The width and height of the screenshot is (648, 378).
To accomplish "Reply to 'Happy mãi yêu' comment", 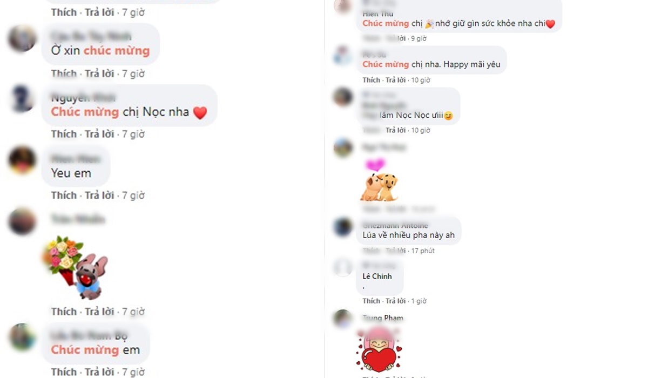I will (x=395, y=80).
